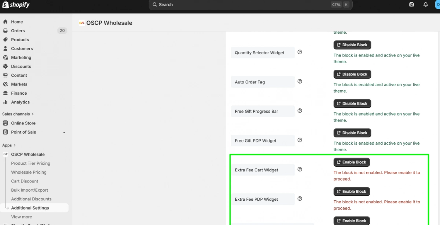Click the Shopify logo
440x225 pixels.
(16, 5)
